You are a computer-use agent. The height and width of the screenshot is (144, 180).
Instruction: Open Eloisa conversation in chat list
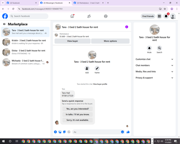[25, 52]
